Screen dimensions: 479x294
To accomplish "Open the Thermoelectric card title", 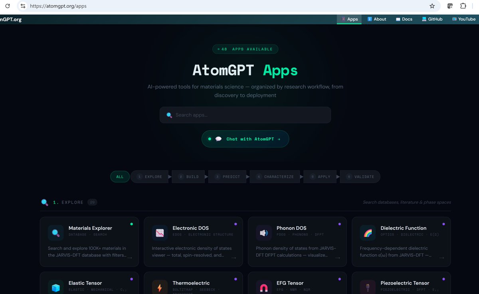I will pos(191,283).
